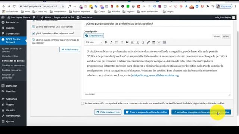
Task: Click the title field '¿Cómo puedo controlar las preferencias...'
Action: pos(157,24)
